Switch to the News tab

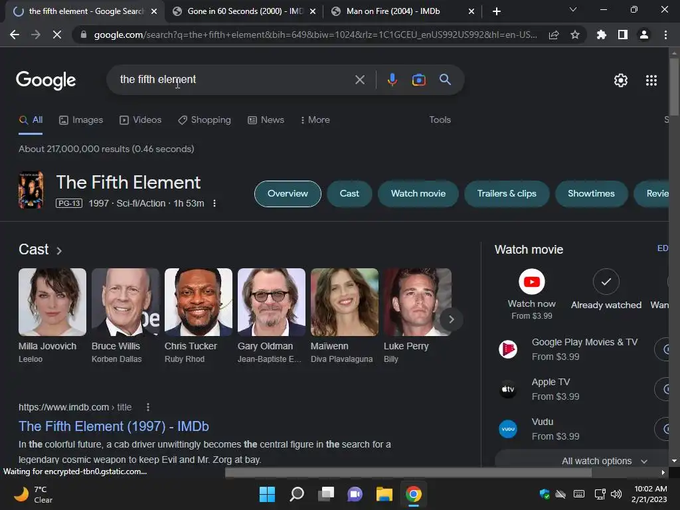point(266,120)
